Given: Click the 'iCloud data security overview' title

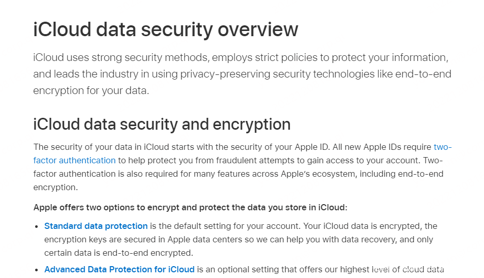Looking at the screenshot, I should (166, 29).
